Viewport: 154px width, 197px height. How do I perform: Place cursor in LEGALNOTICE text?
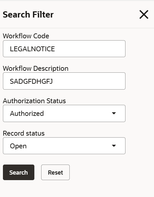tap(32, 49)
